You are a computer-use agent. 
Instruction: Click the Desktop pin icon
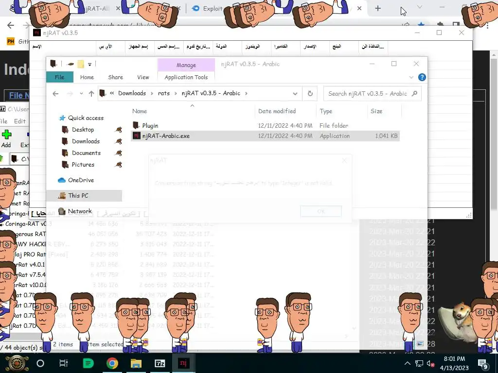click(119, 130)
